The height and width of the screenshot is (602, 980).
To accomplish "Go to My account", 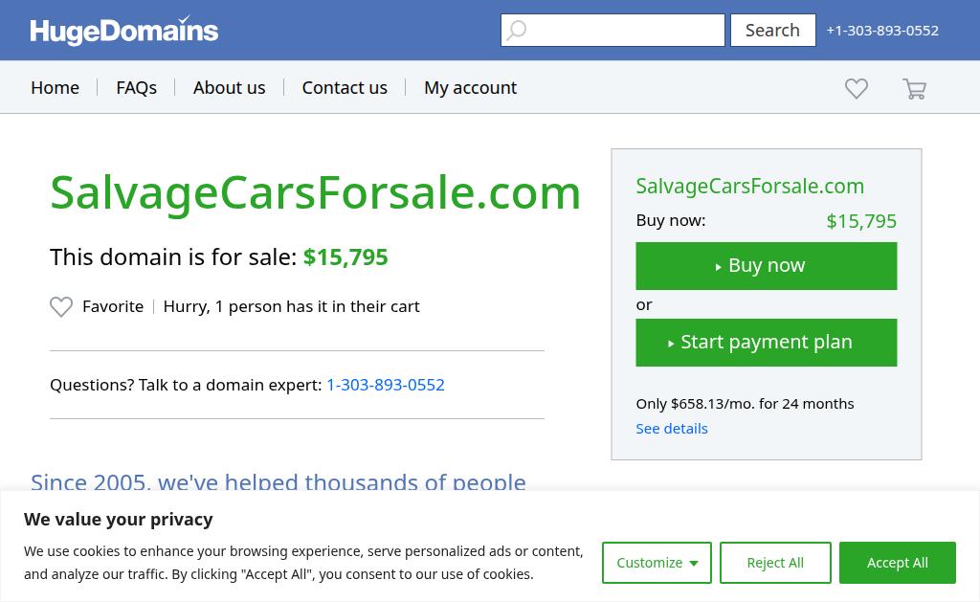I will click(470, 87).
